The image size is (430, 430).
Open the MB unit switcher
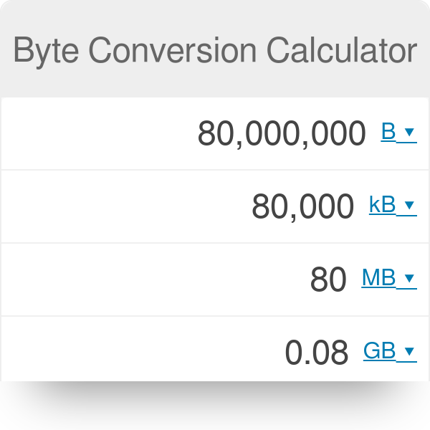pyautogui.click(x=388, y=279)
